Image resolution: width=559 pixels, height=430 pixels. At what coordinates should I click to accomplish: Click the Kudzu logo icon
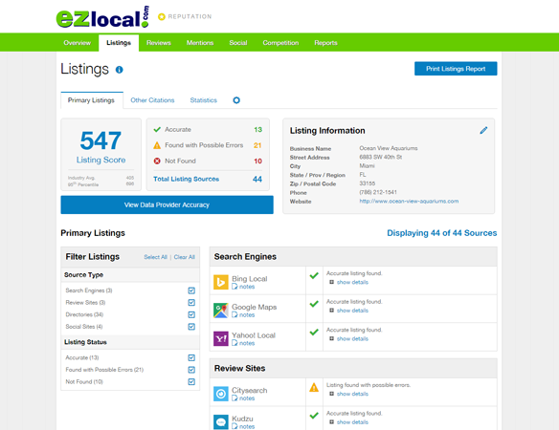tap(221, 421)
